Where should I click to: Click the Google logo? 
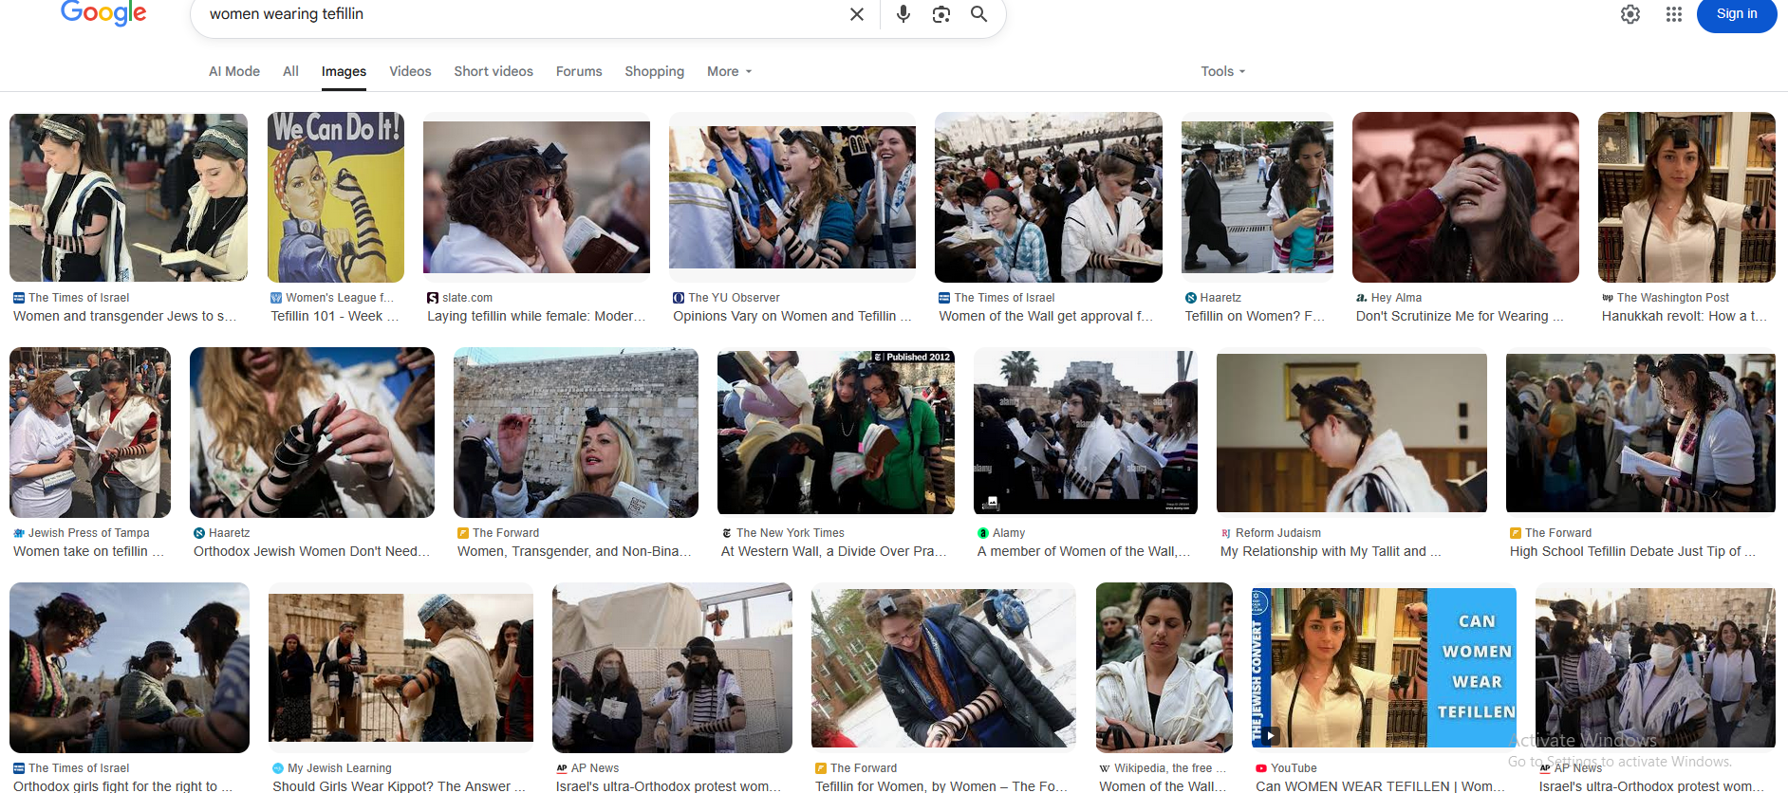tap(103, 13)
